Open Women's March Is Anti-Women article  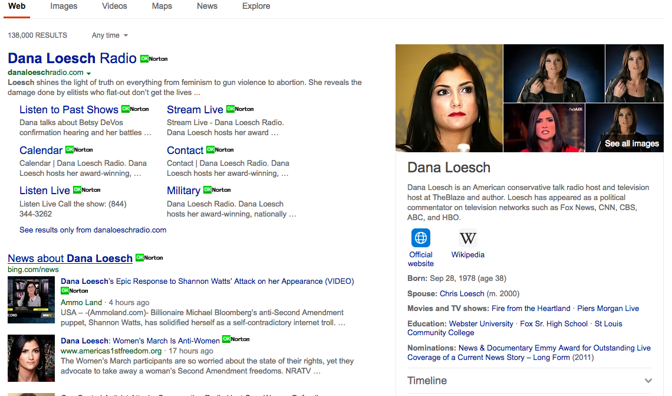coord(140,341)
